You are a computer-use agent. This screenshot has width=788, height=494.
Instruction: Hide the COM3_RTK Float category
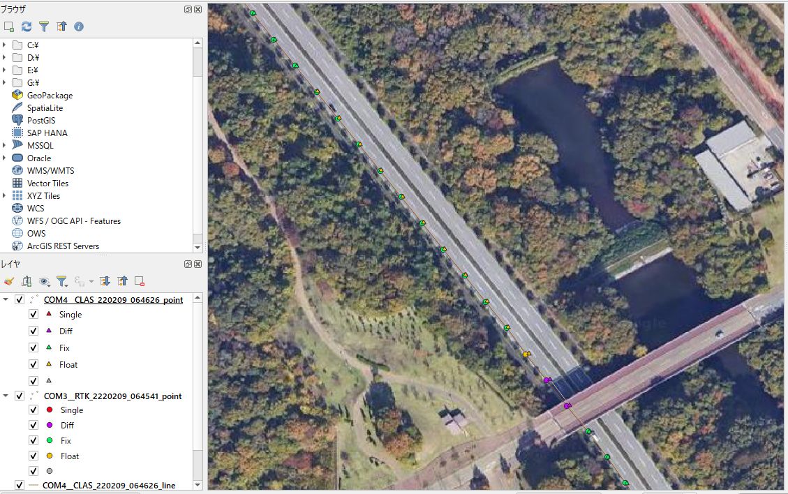click(x=34, y=456)
